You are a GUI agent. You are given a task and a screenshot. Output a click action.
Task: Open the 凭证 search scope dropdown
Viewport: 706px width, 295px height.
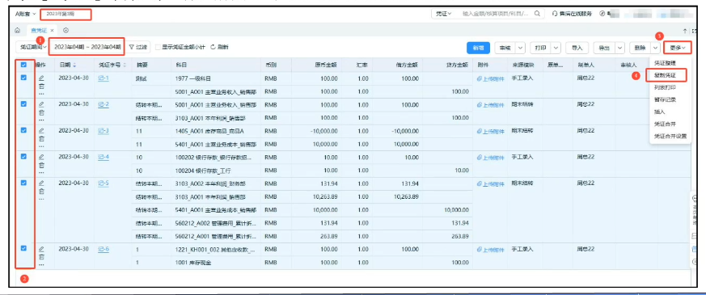[x=443, y=14]
